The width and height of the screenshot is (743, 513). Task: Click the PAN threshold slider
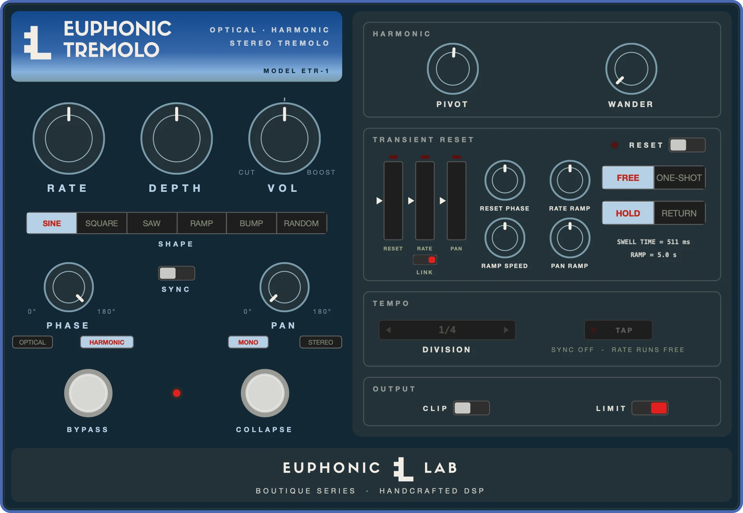[x=456, y=201]
